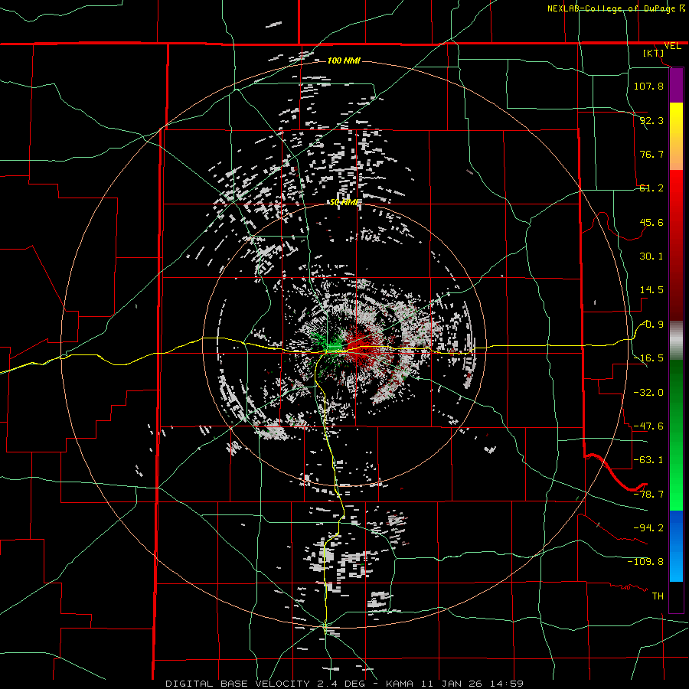
Task: Click the light blue segment of velocity color bar
Action: (x=676, y=546)
